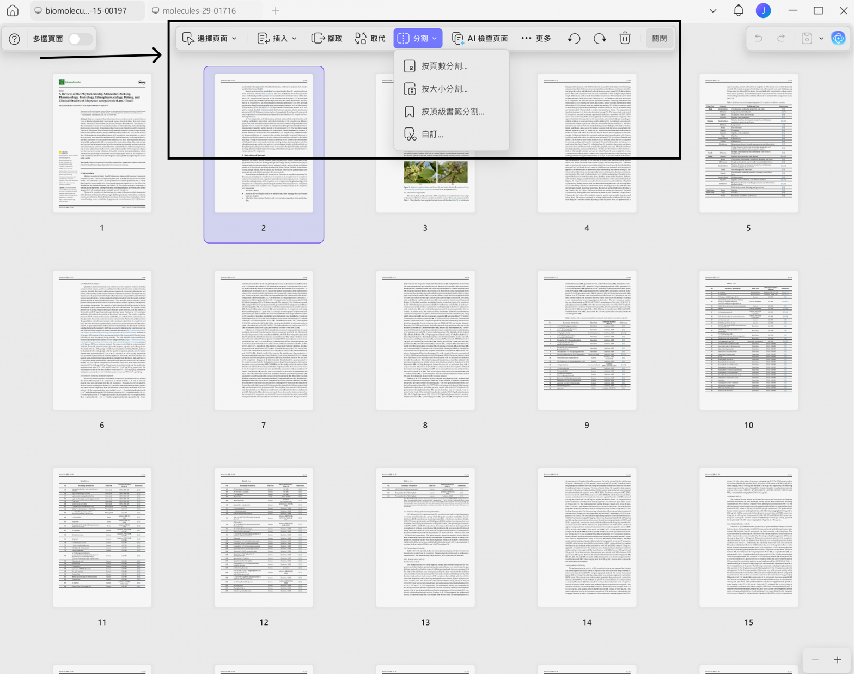
Task: Choose 自訂 custom split option
Action: click(452, 135)
